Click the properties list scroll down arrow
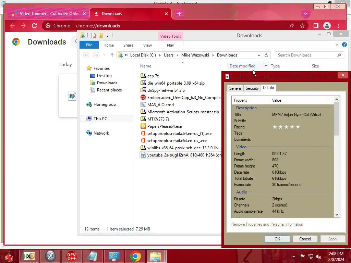 [337, 215]
